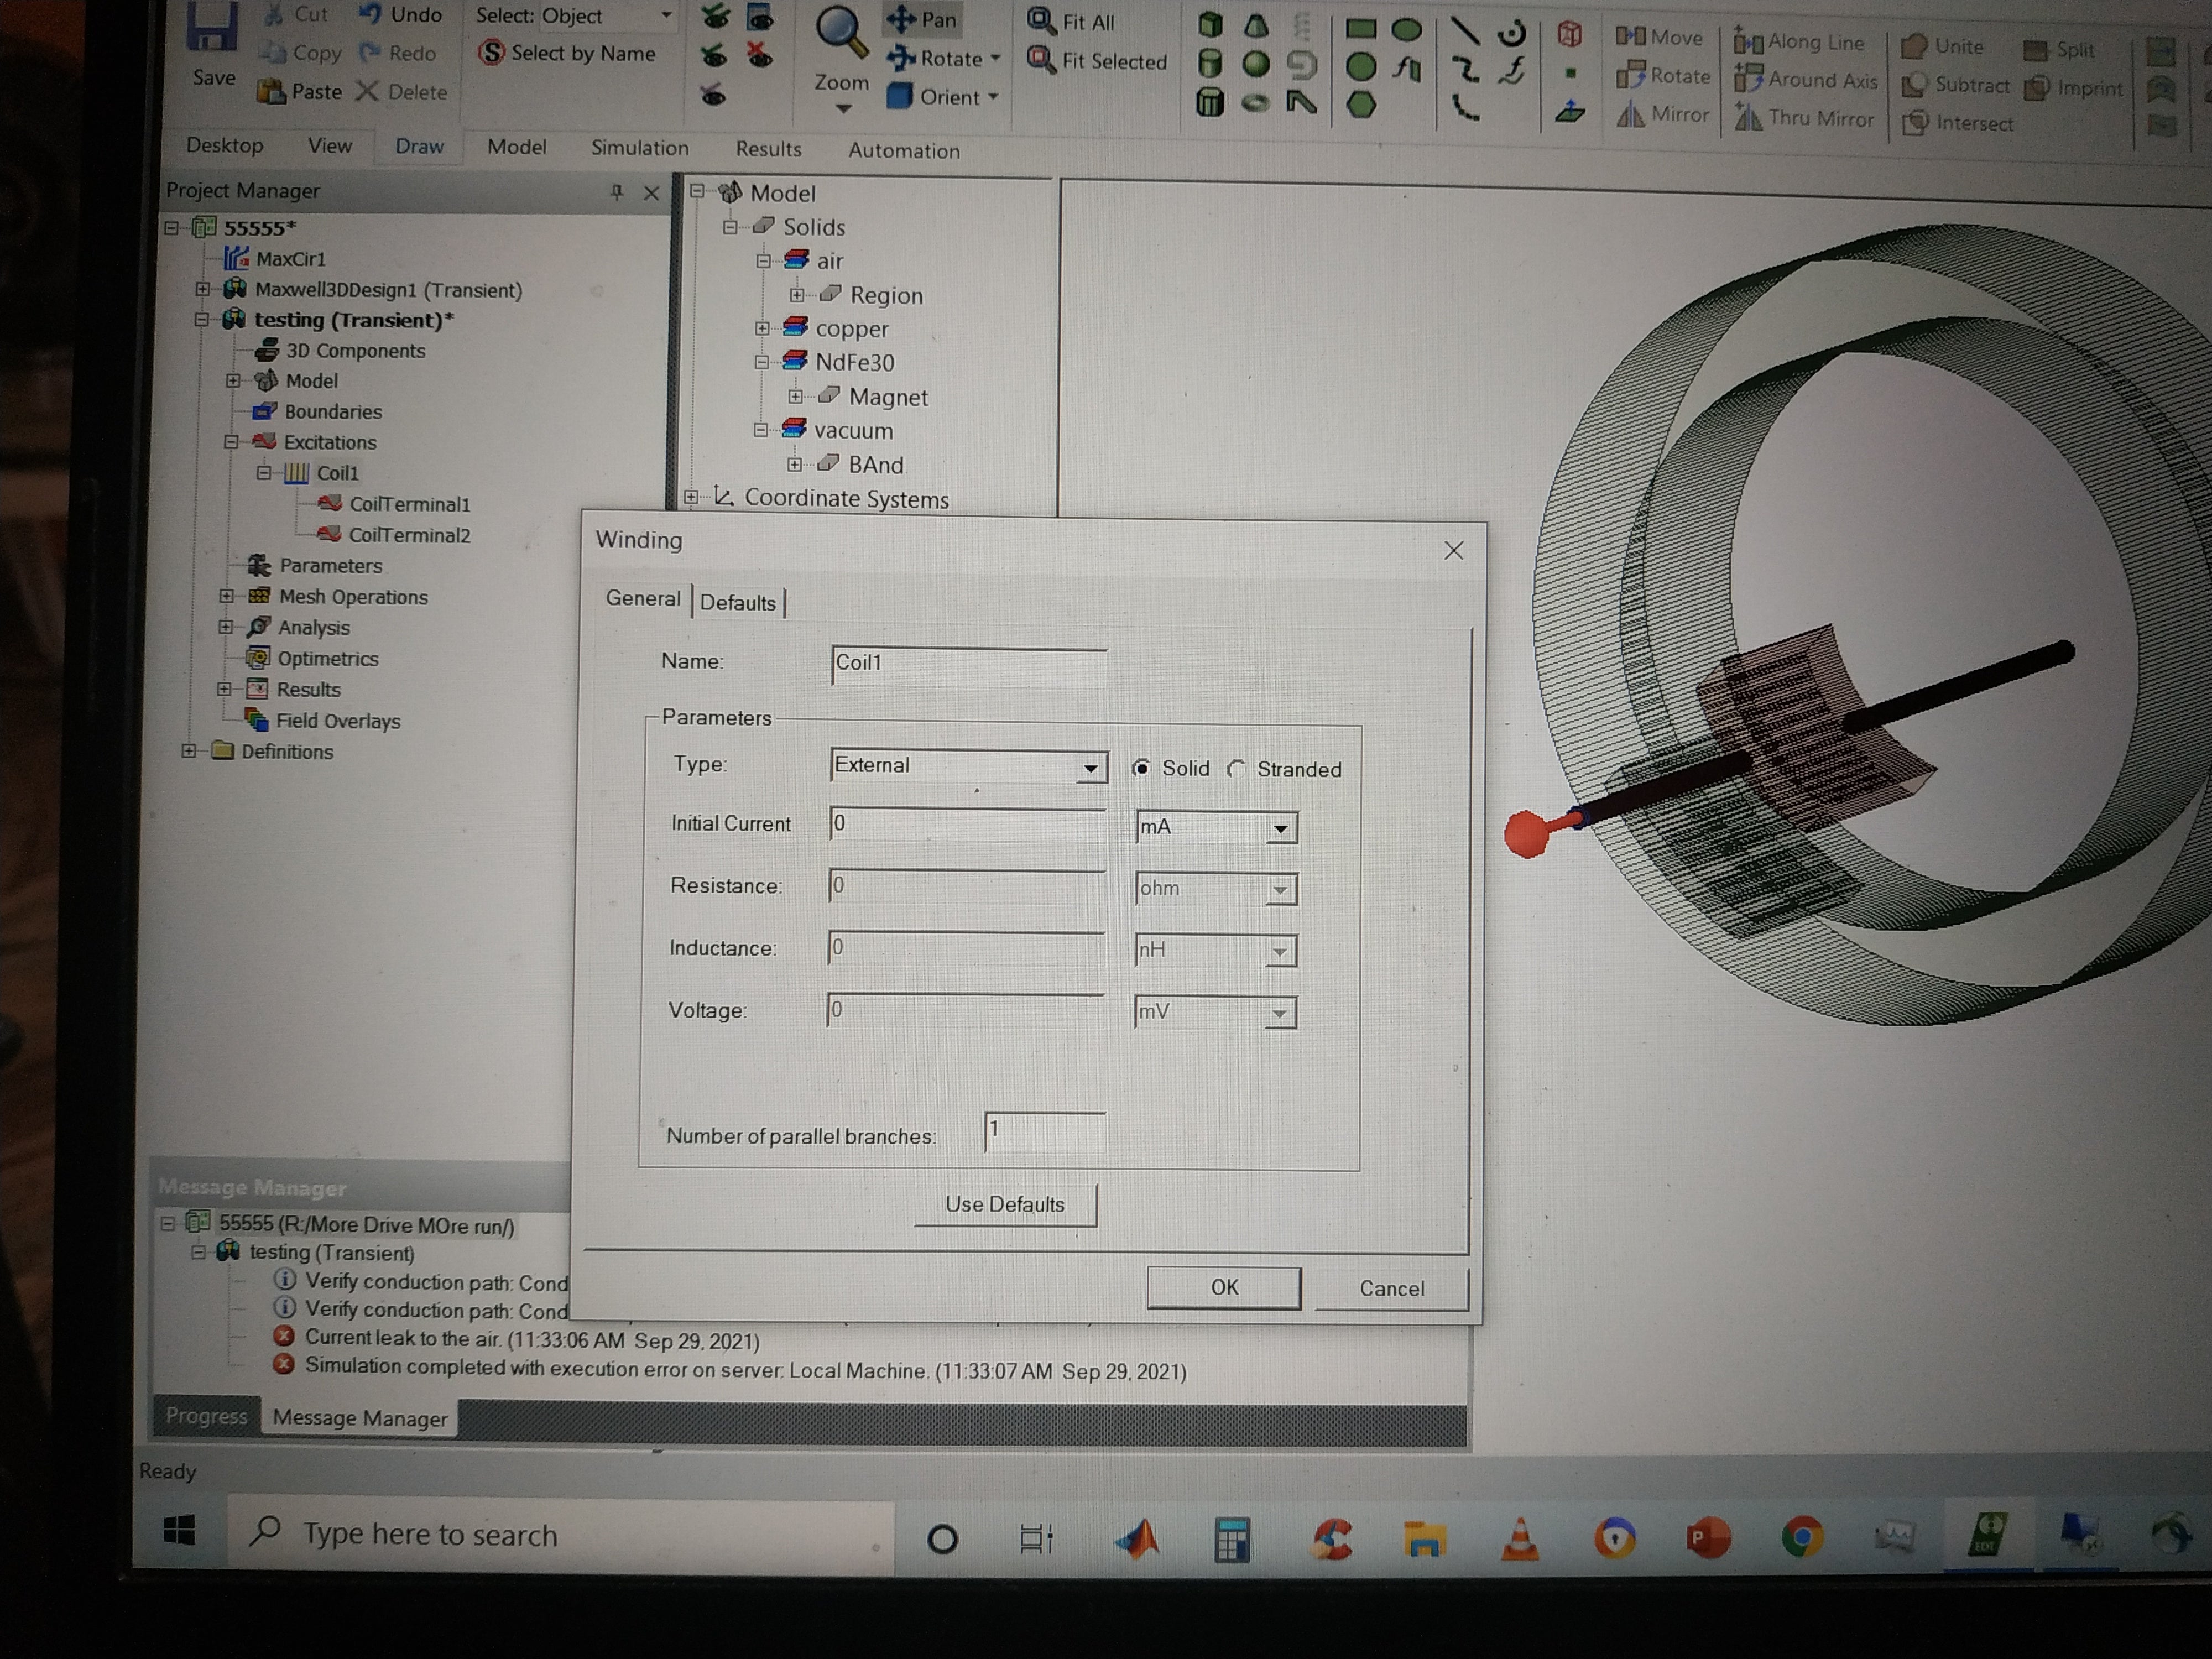Open the Select Object mode dropdown
2212x1659 pixels.
665,16
